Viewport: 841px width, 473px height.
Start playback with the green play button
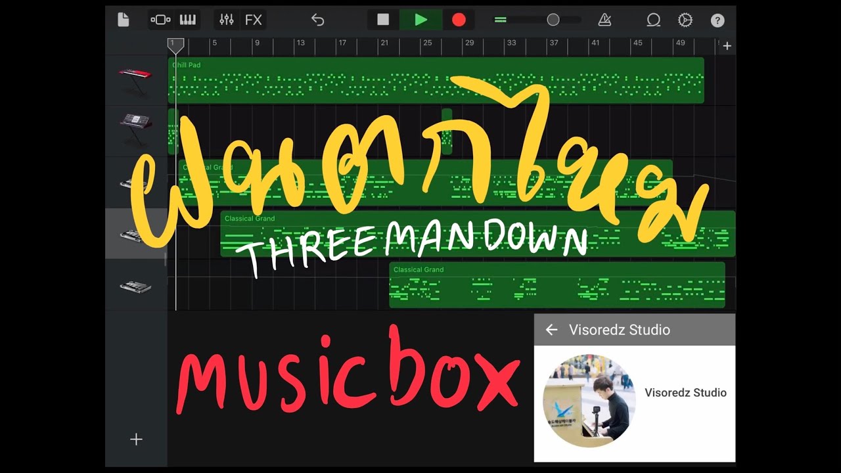tap(421, 20)
